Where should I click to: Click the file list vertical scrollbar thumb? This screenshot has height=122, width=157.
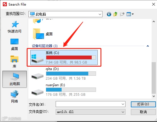click(154, 78)
